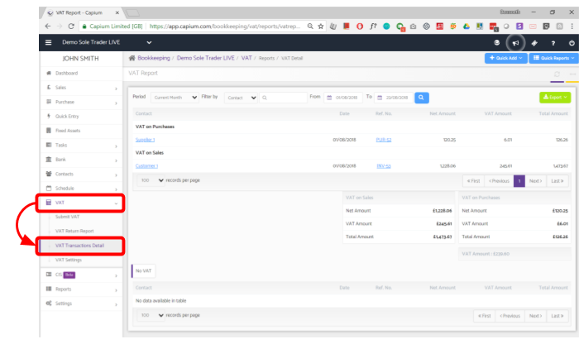Expand Contacts menu in sidebar
The height and width of the screenshot is (344, 584).
(81, 174)
